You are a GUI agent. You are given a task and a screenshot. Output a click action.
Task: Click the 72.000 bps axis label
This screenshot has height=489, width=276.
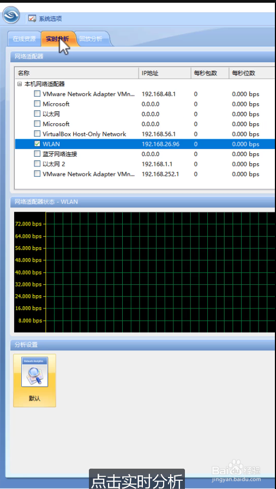(x=28, y=224)
